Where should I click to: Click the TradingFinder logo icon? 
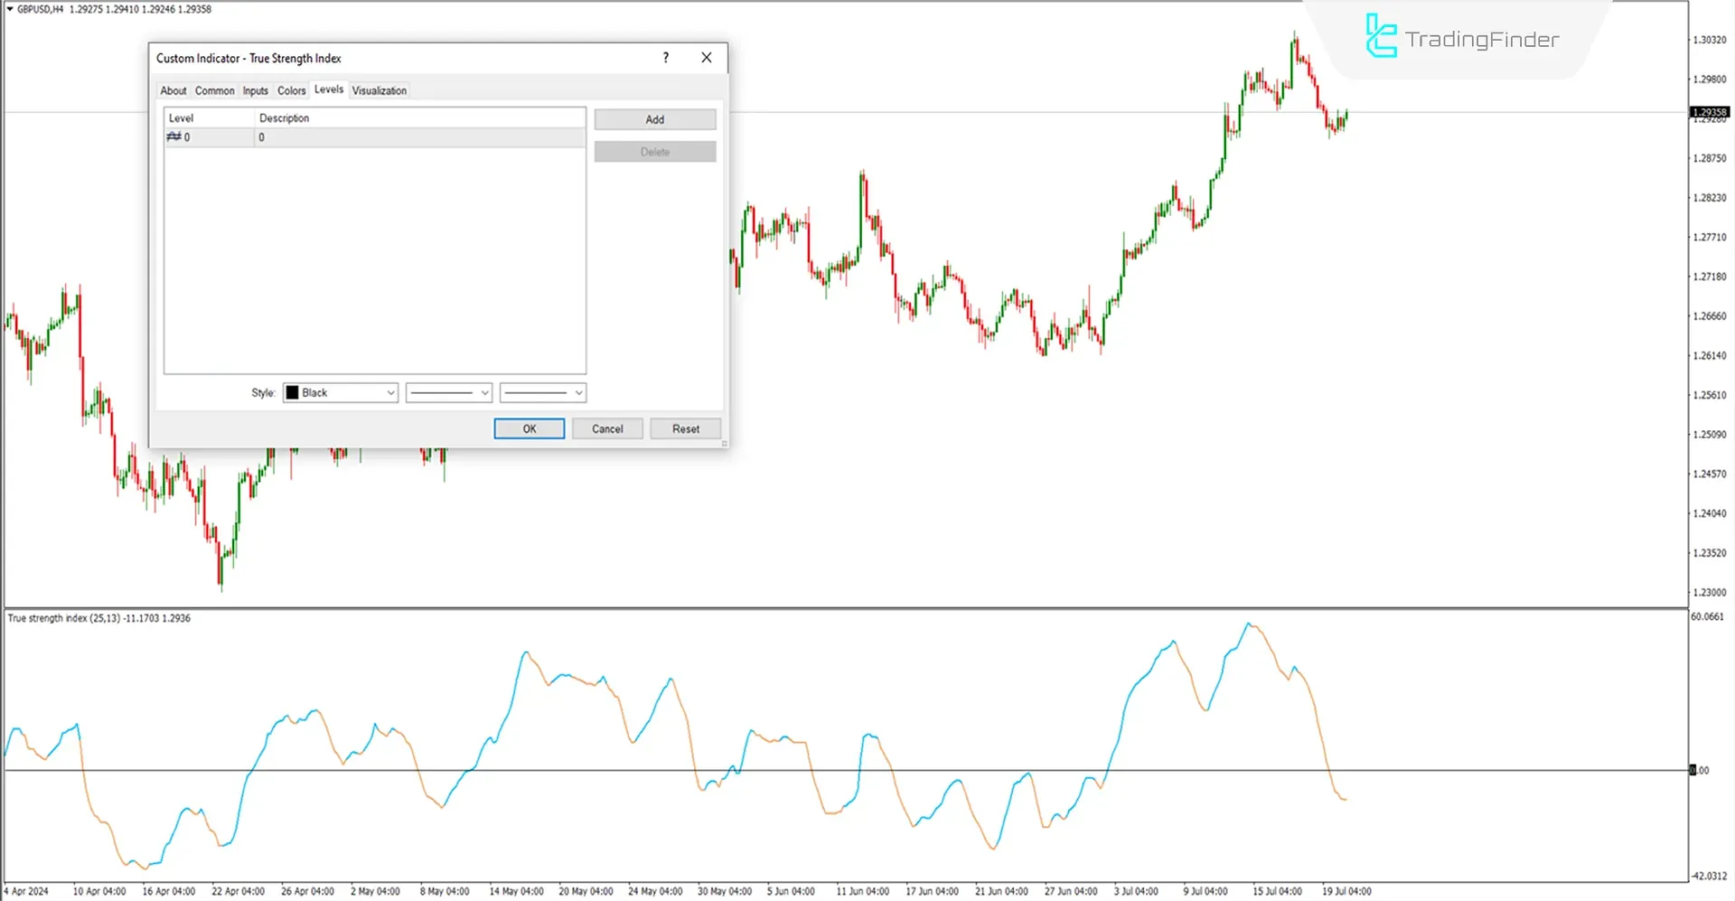1380,37
